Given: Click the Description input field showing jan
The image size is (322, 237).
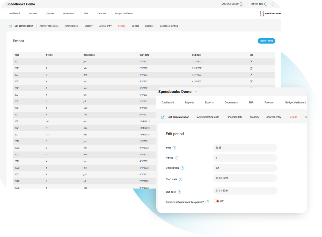Looking at the screenshot, I should pos(245,168).
